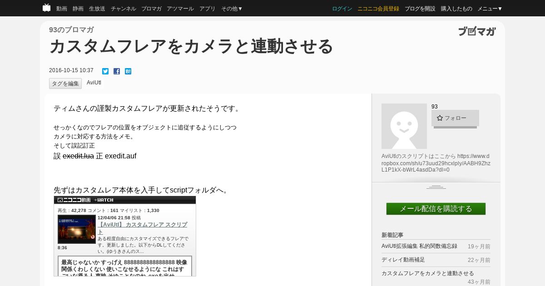
Task: Open the カスタムフレア video thumbnail
Action: [77, 229]
